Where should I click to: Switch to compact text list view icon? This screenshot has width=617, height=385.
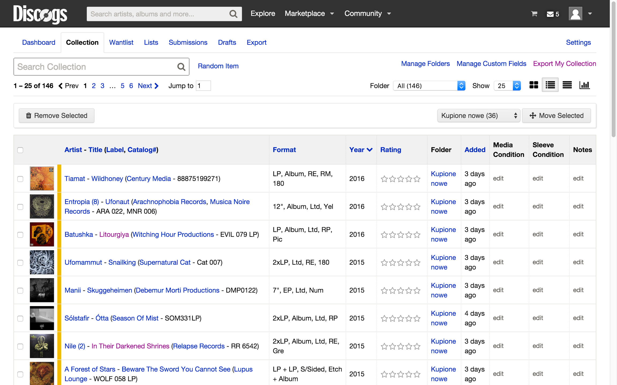coord(567,85)
